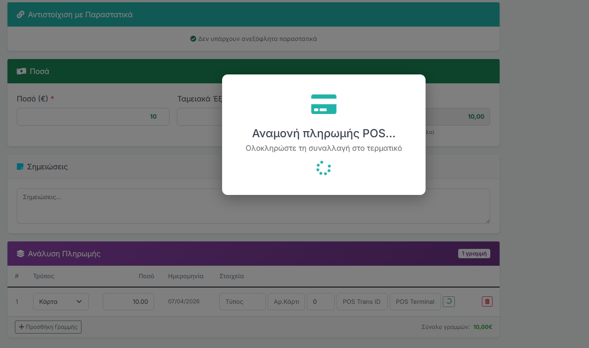The height and width of the screenshot is (348, 589).
Task: Click the row amount field showing 10.00
Action: tap(129, 301)
